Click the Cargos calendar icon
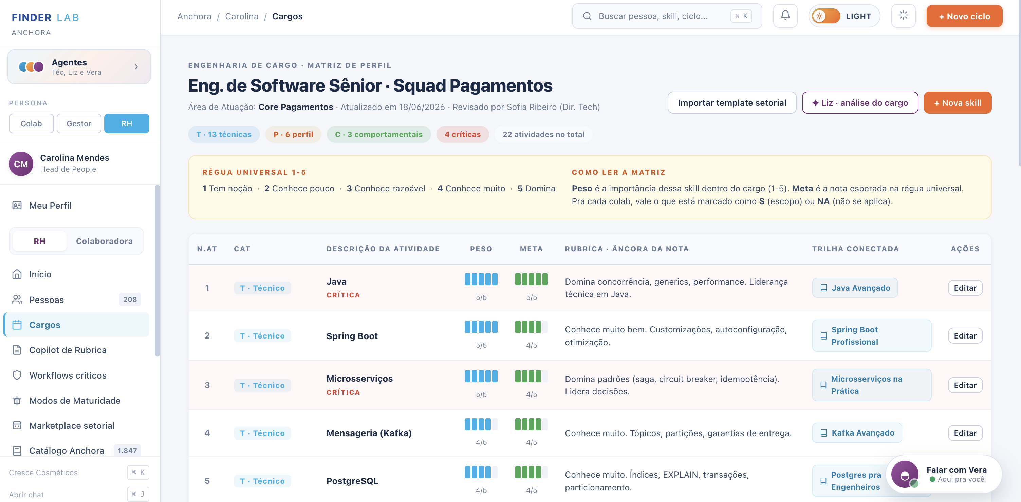Image resolution: width=1021 pixels, height=502 pixels. click(x=17, y=325)
